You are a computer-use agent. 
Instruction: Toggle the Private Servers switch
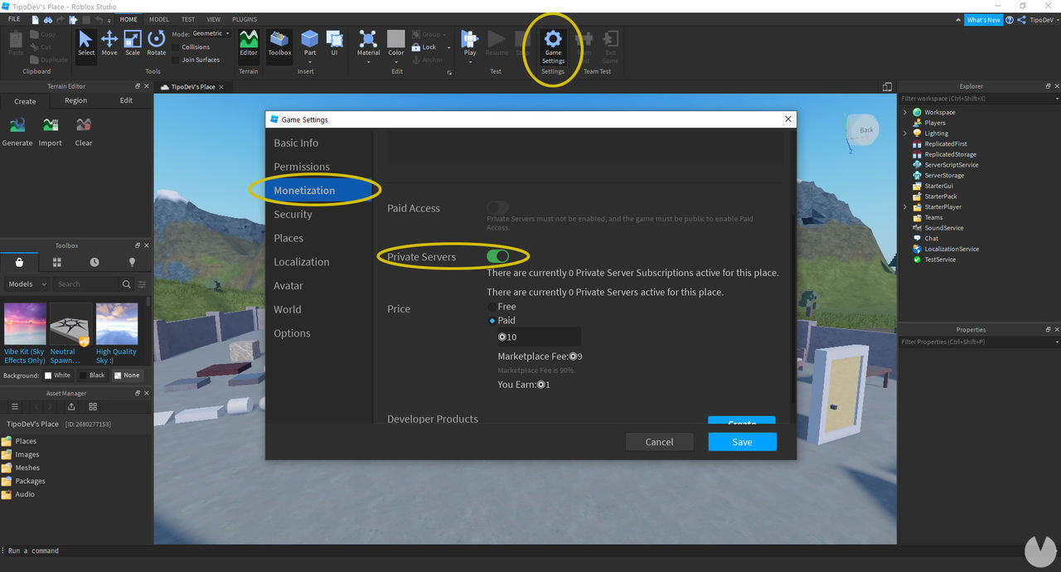pos(498,257)
